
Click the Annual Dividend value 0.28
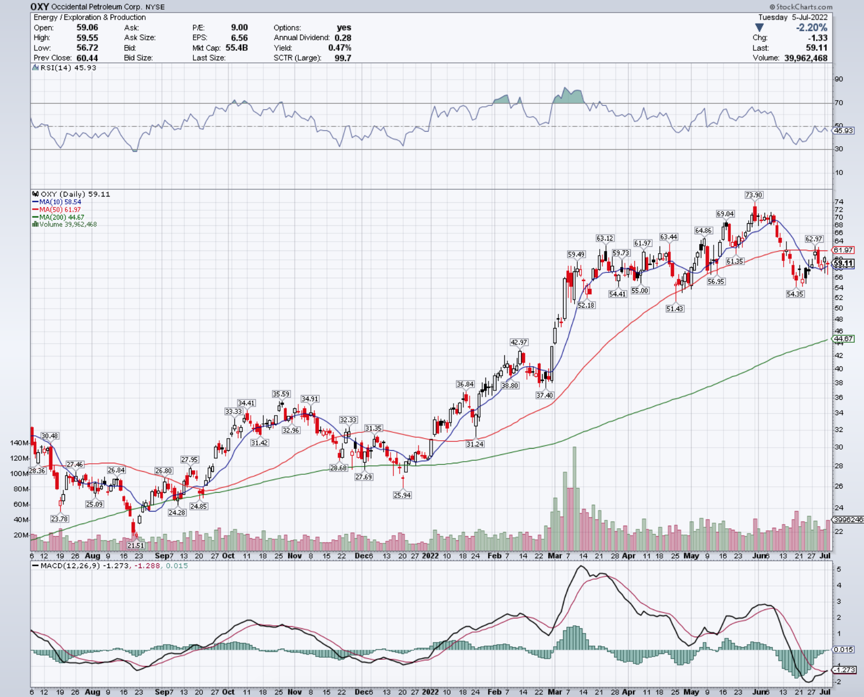343,38
